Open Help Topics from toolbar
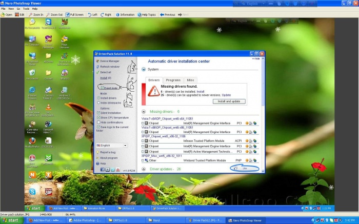 pyautogui.click(x=147, y=15)
